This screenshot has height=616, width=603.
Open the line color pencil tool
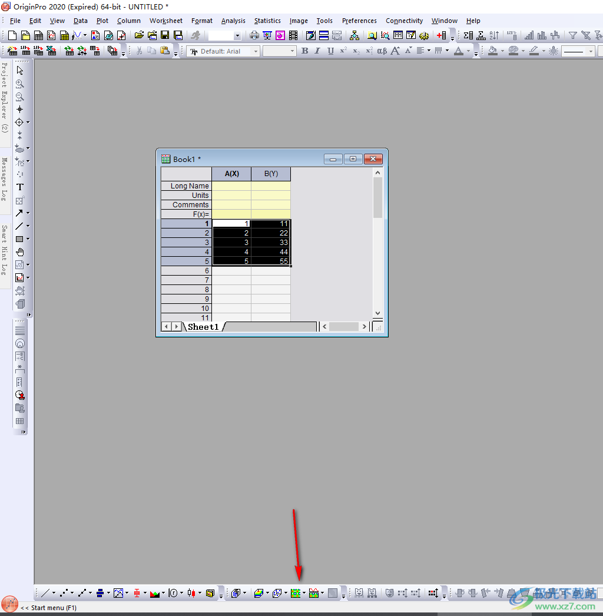click(534, 51)
